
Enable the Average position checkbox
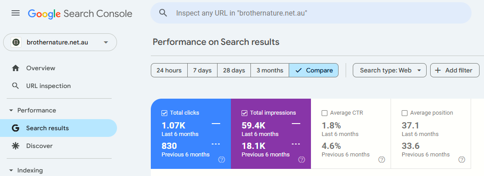point(404,113)
